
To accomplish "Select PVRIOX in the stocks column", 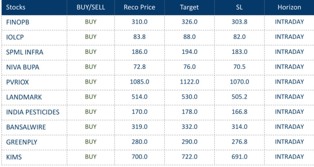I will point(17,82).
